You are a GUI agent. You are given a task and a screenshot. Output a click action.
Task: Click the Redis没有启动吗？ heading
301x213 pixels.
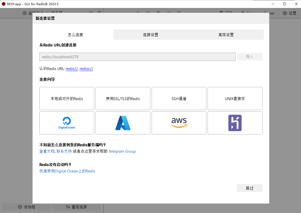55,164
